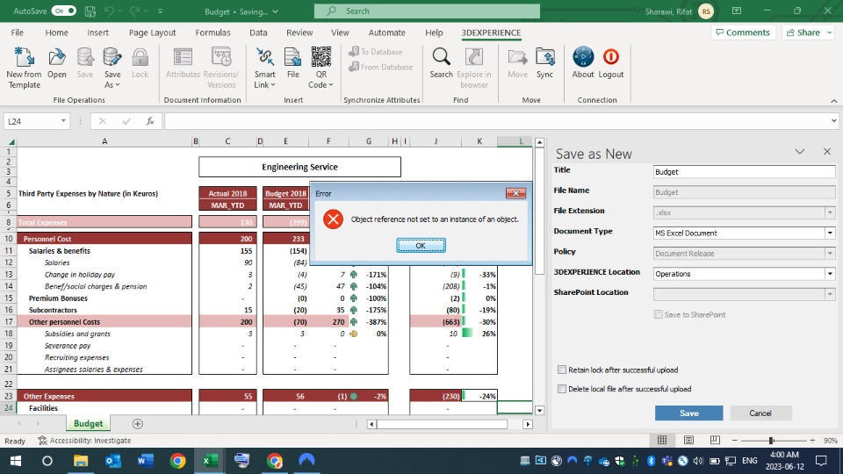Open Outlook from the taskbar
843x474 pixels.
[x=113, y=461]
